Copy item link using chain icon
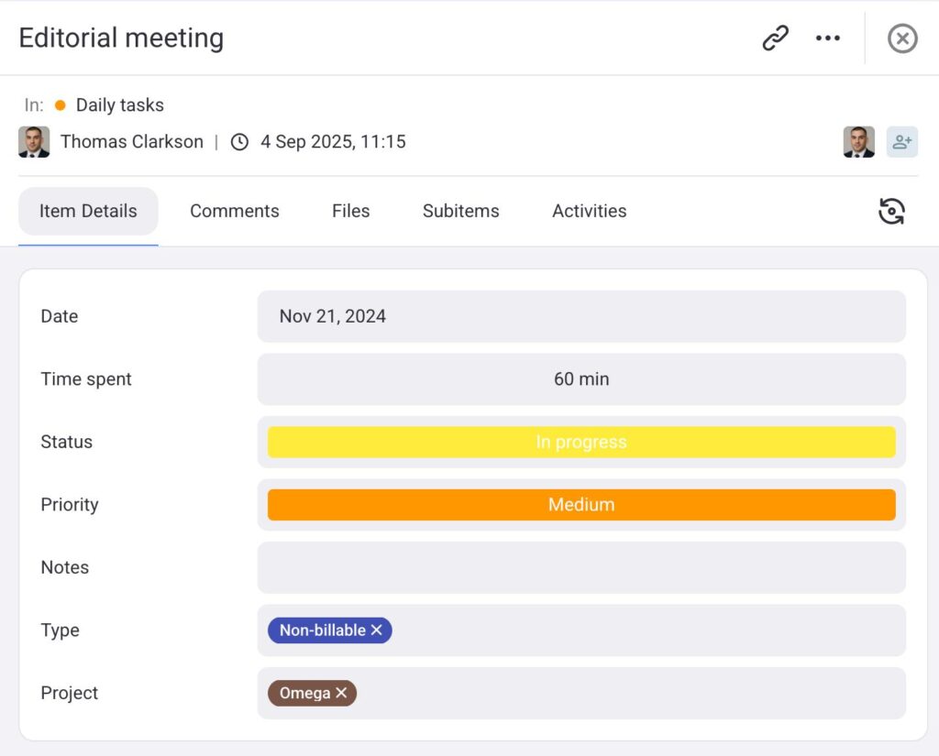Image resolution: width=939 pixels, height=756 pixels. 775,38
